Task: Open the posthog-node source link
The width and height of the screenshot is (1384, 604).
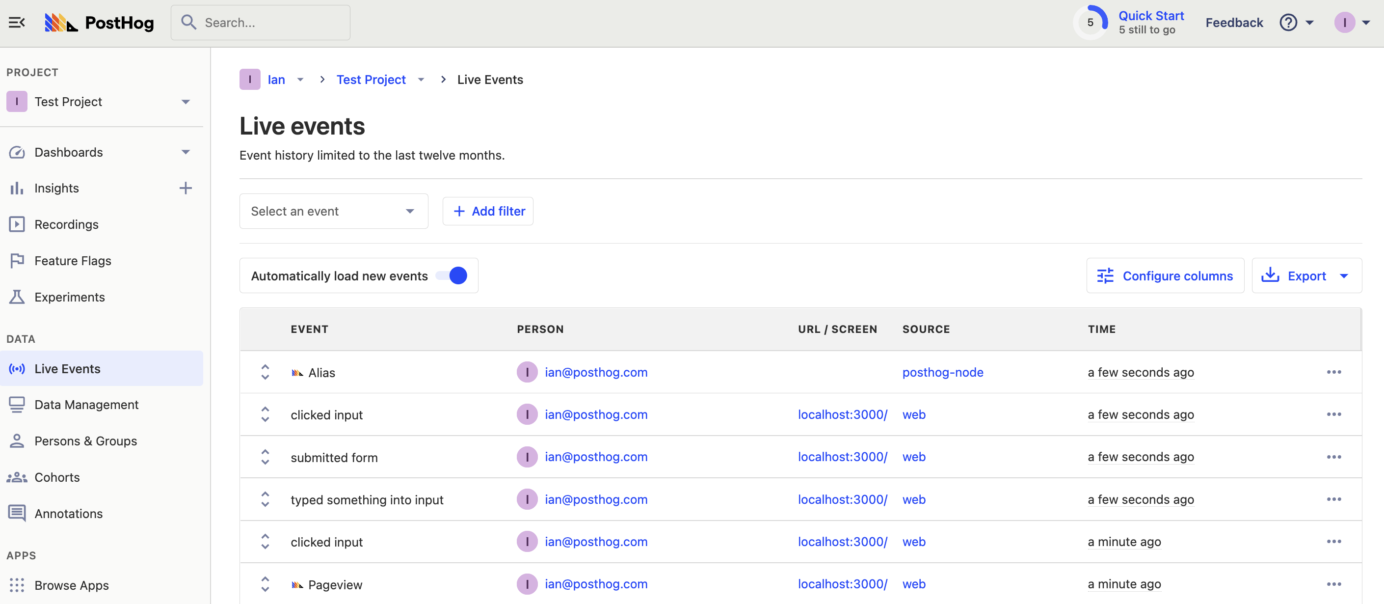Action: [942, 372]
